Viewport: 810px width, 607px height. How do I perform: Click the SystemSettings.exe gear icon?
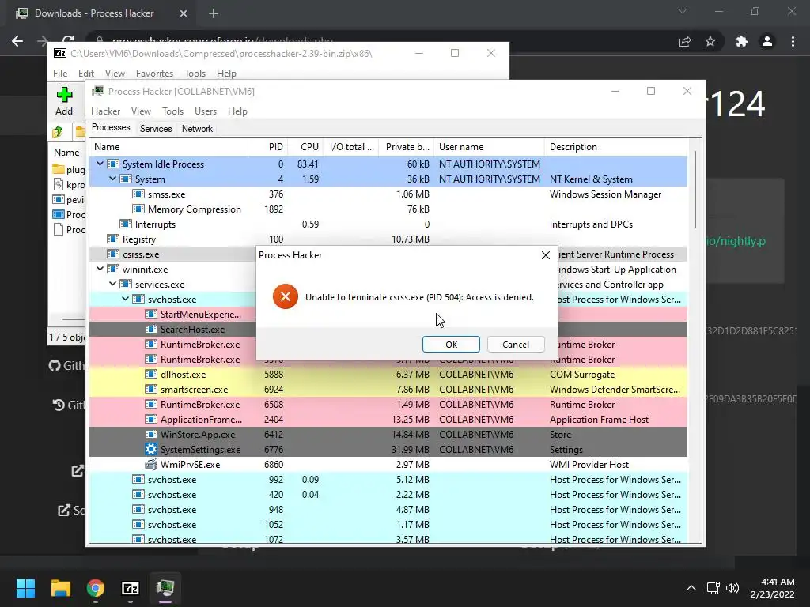pyautogui.click(x=151, y=449)
